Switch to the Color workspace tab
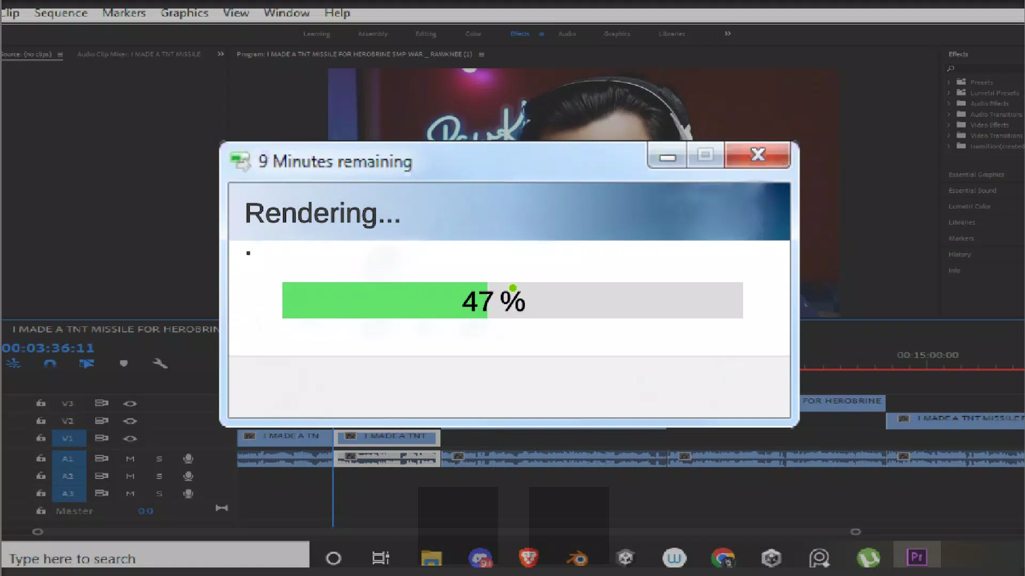 473,34
